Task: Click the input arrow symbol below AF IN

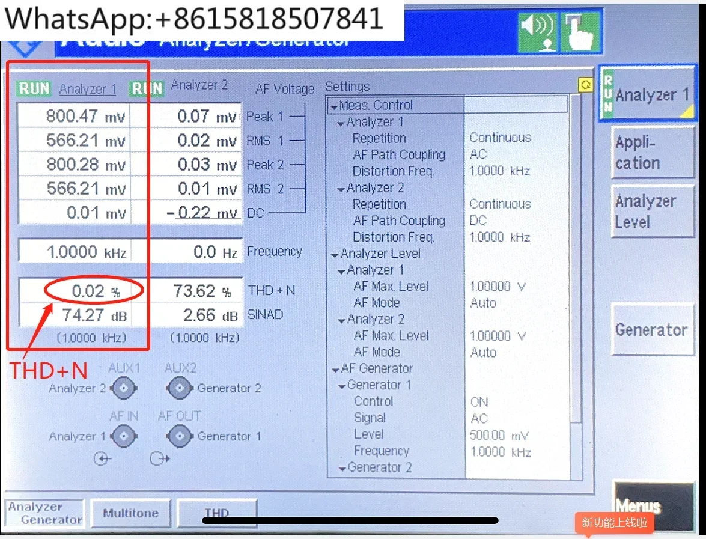Action: (102, 459)
